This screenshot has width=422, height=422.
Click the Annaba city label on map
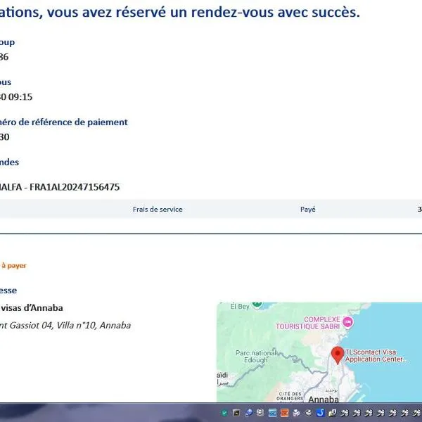coord(324,399)
